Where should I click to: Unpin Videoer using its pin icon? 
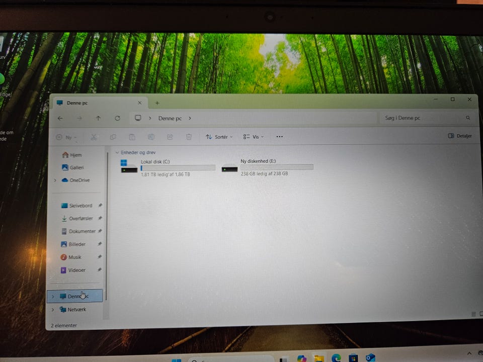click(x=100, y=269)
